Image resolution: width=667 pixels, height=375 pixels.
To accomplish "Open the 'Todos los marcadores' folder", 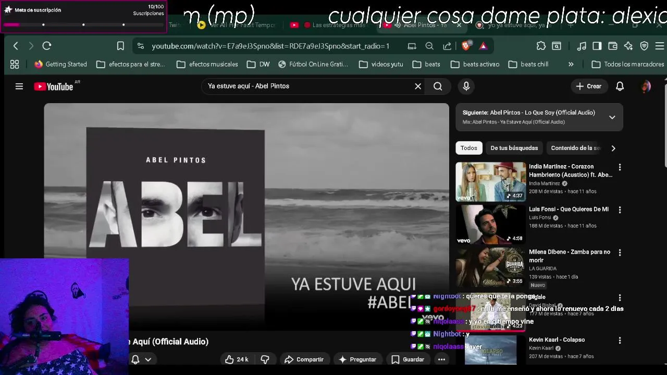I will coord(628,64).
